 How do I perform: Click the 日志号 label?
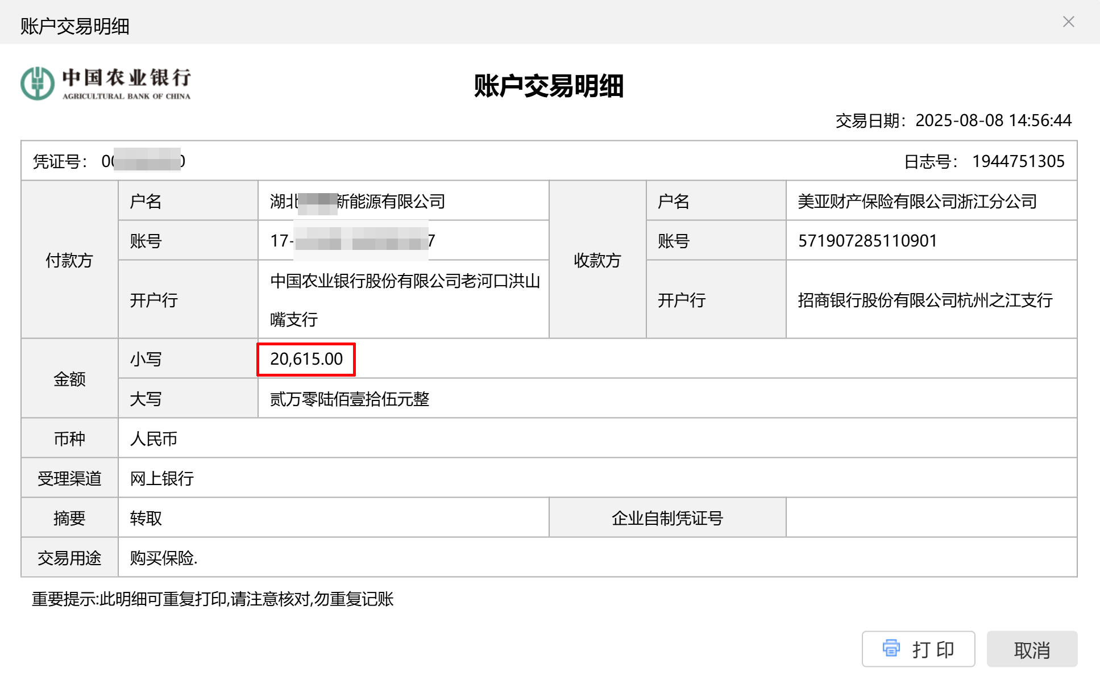[931, 161]
